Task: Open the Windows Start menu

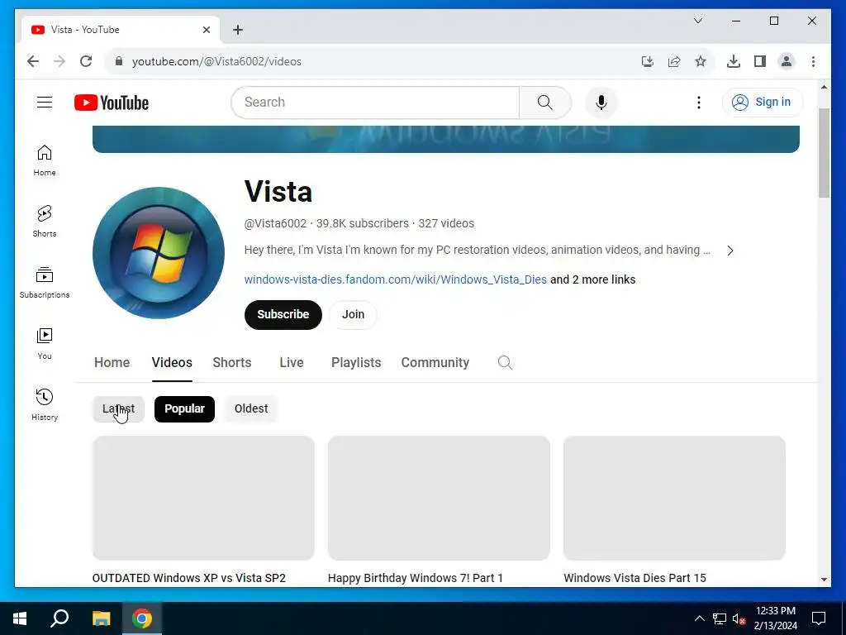Action: 20,618
